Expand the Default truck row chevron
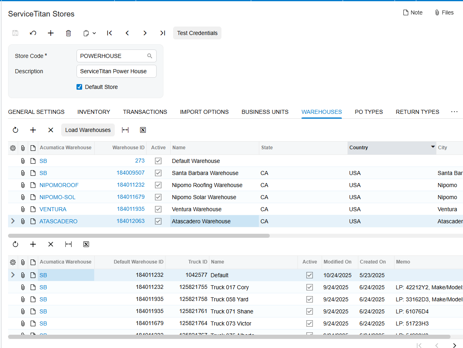 pyautogui.click(x=13, y=275)
